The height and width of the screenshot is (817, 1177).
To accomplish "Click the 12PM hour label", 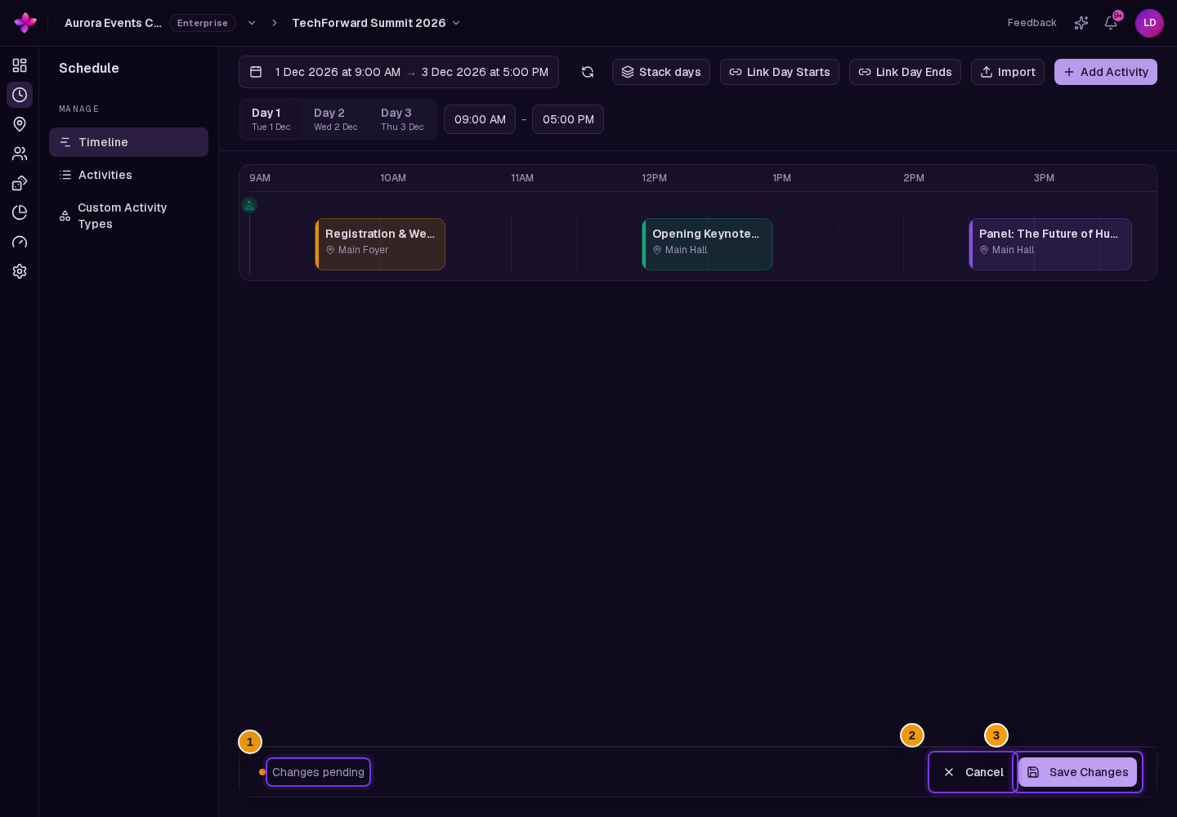I will [654, 178].
